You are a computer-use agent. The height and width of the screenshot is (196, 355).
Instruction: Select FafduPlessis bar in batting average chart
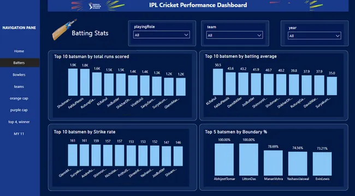[230, 84]
